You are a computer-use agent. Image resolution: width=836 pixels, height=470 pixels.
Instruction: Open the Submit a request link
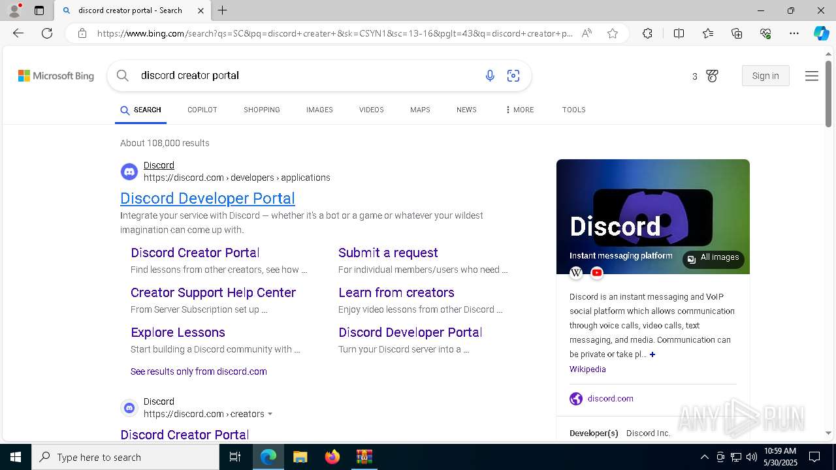(388, 253)
